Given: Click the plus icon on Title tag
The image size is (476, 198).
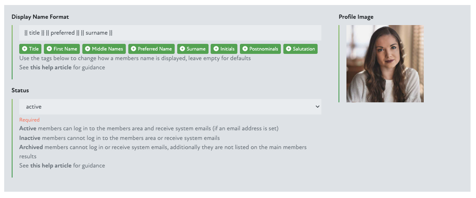Looking at the screenshot, I should point(25,49).
